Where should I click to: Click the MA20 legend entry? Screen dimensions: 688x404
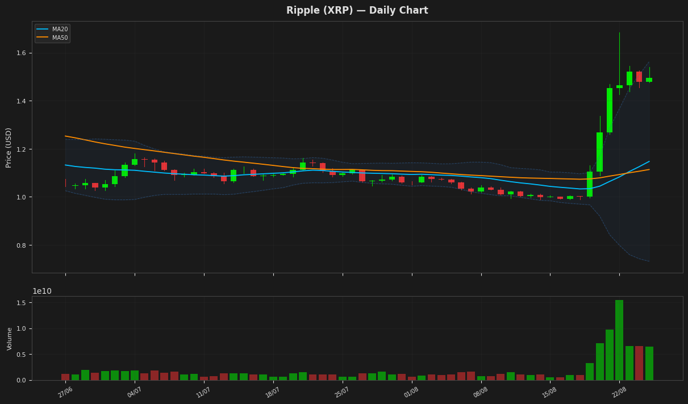pos(52,29)
